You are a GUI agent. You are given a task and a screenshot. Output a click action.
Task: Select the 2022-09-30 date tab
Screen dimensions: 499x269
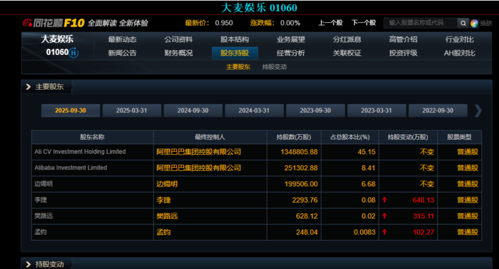pos(438,110)
